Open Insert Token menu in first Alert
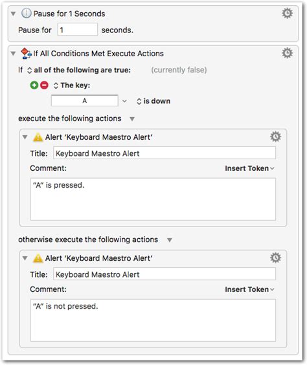 (x=249, y=168)
